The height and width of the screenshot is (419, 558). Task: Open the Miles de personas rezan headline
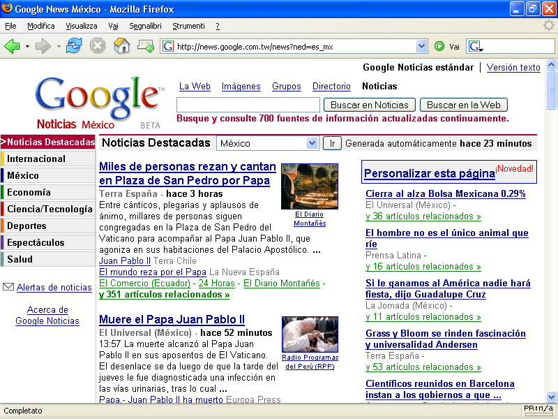187,173
